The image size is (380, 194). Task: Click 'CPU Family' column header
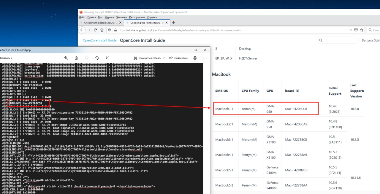click(x=250, y=91)
